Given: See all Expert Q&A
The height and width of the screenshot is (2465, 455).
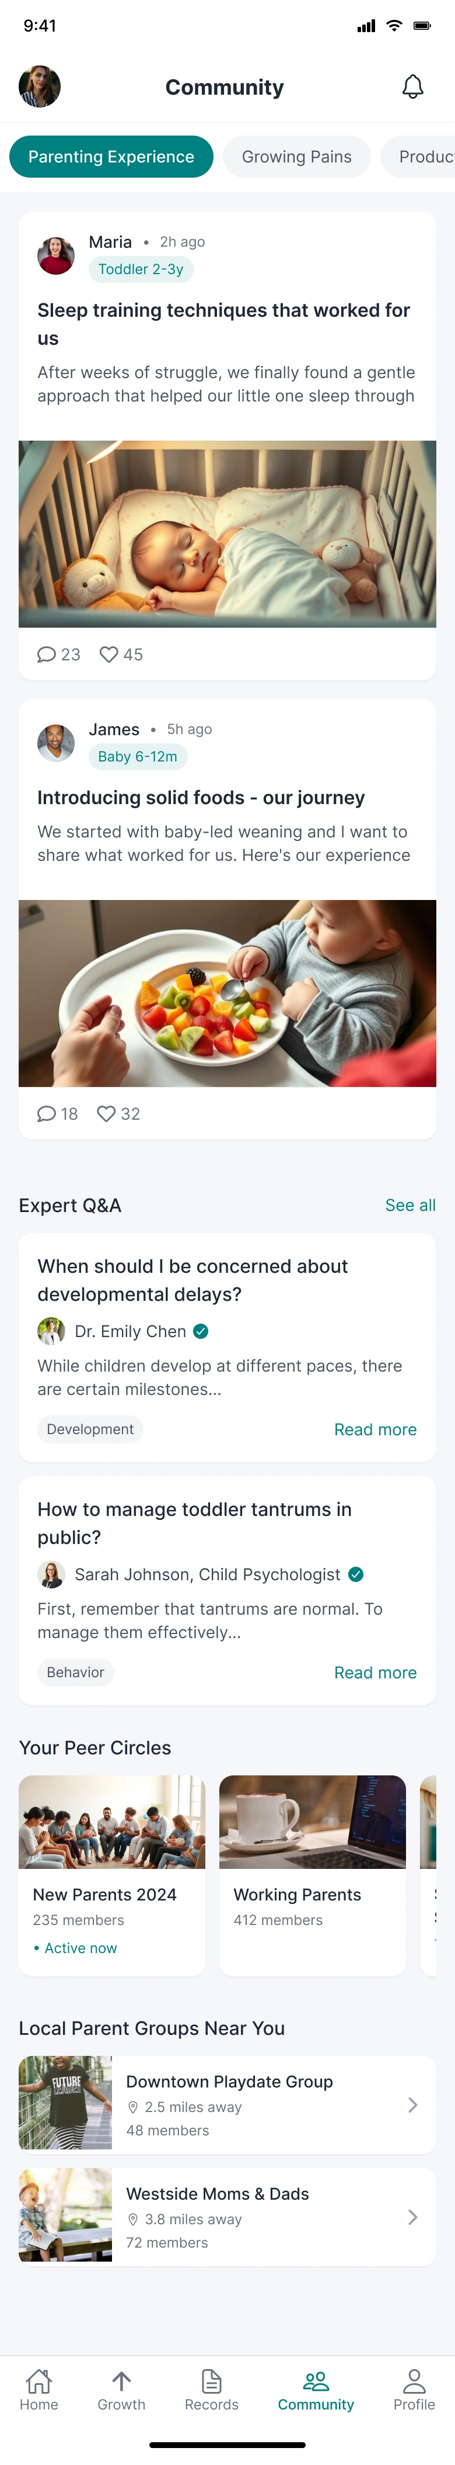Looking at the screenshot, I should tap(410, 1206).
